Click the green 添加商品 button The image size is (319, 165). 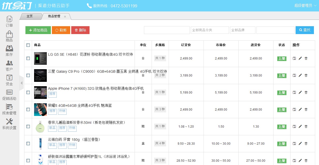(x=38, y=30)
